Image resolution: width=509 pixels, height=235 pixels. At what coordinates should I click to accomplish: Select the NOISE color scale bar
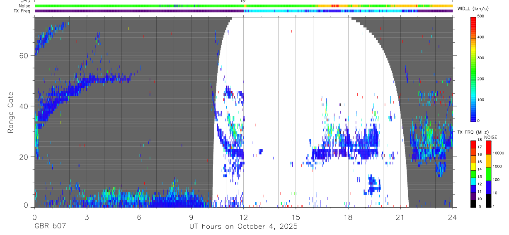488,174
